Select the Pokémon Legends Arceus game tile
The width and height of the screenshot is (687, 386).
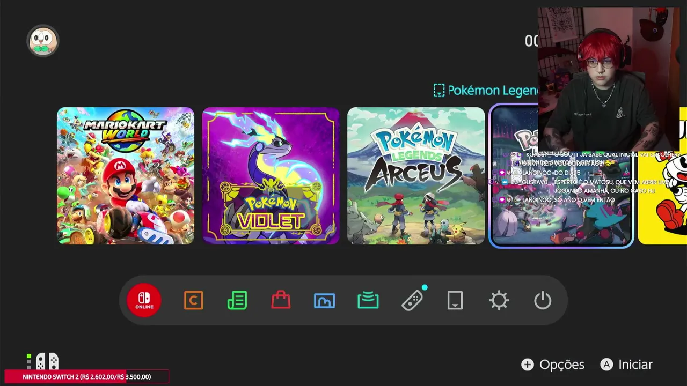coord(416,176)
